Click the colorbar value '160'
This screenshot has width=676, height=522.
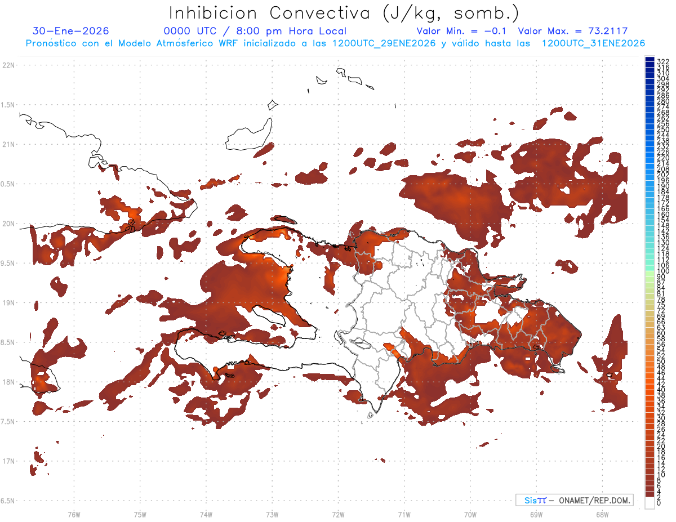pos(663,215)
